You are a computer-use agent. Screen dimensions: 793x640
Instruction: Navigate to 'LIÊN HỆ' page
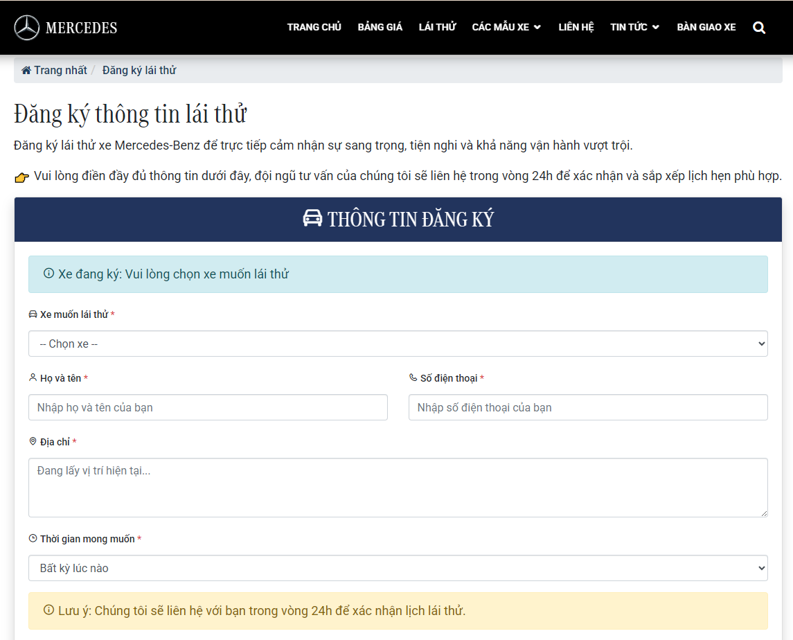point(576,27)
